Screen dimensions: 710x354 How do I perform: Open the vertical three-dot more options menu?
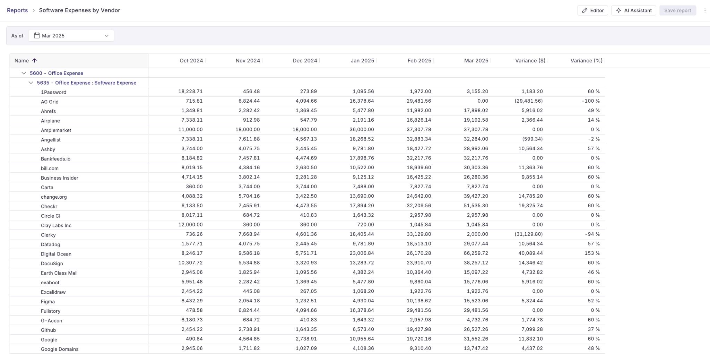tap(705, 10)
